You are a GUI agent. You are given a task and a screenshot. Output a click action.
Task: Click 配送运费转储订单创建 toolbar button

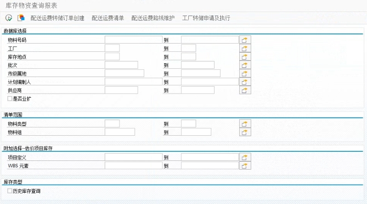[57, 18]
